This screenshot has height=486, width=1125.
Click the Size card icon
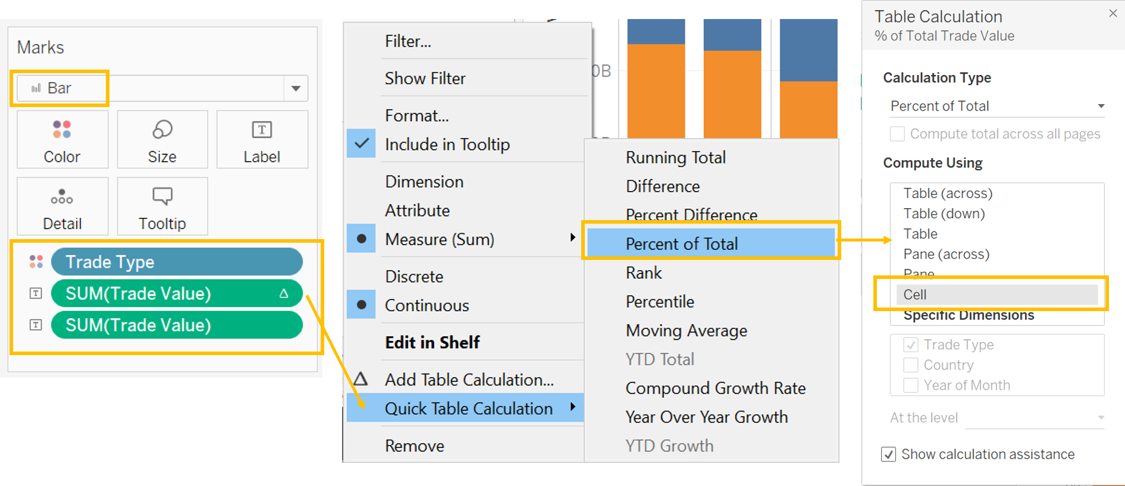point(162,129)
